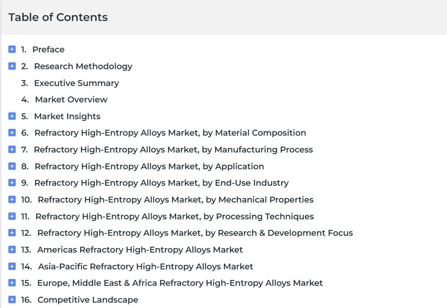The width and height of the screenshot is (447, 308).
Task: Click plus icon beside by Processing Techniques
Action: pyautogui.click(x=12, y=216)
